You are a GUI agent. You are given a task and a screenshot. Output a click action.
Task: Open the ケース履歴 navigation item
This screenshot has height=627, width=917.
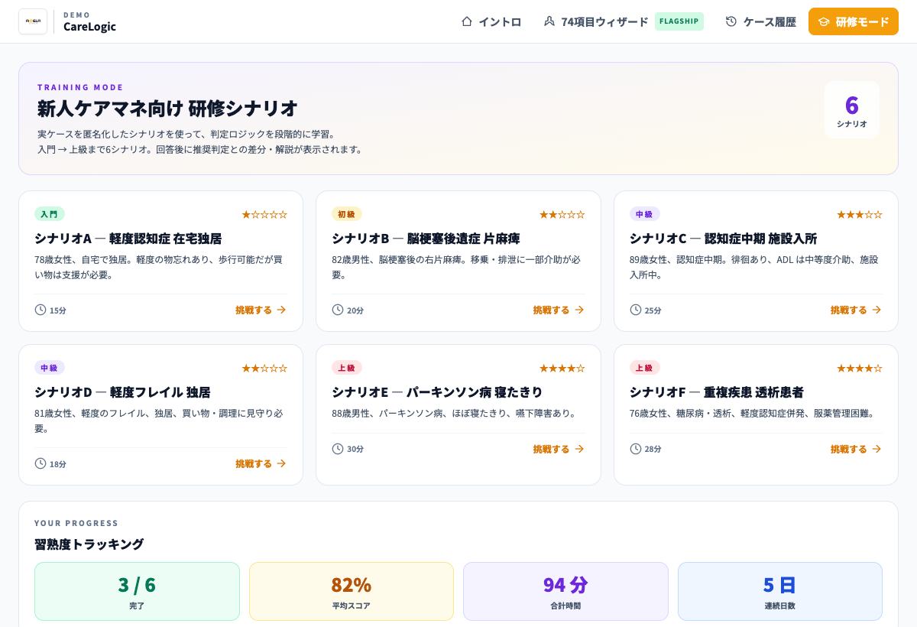tap(761, 21)
